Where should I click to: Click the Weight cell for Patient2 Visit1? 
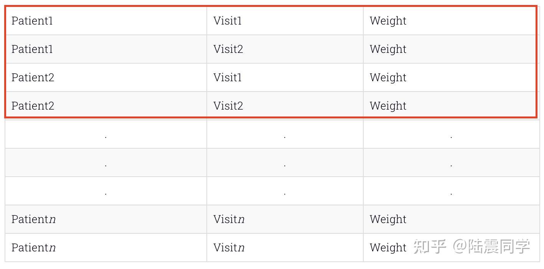point(388,77)
